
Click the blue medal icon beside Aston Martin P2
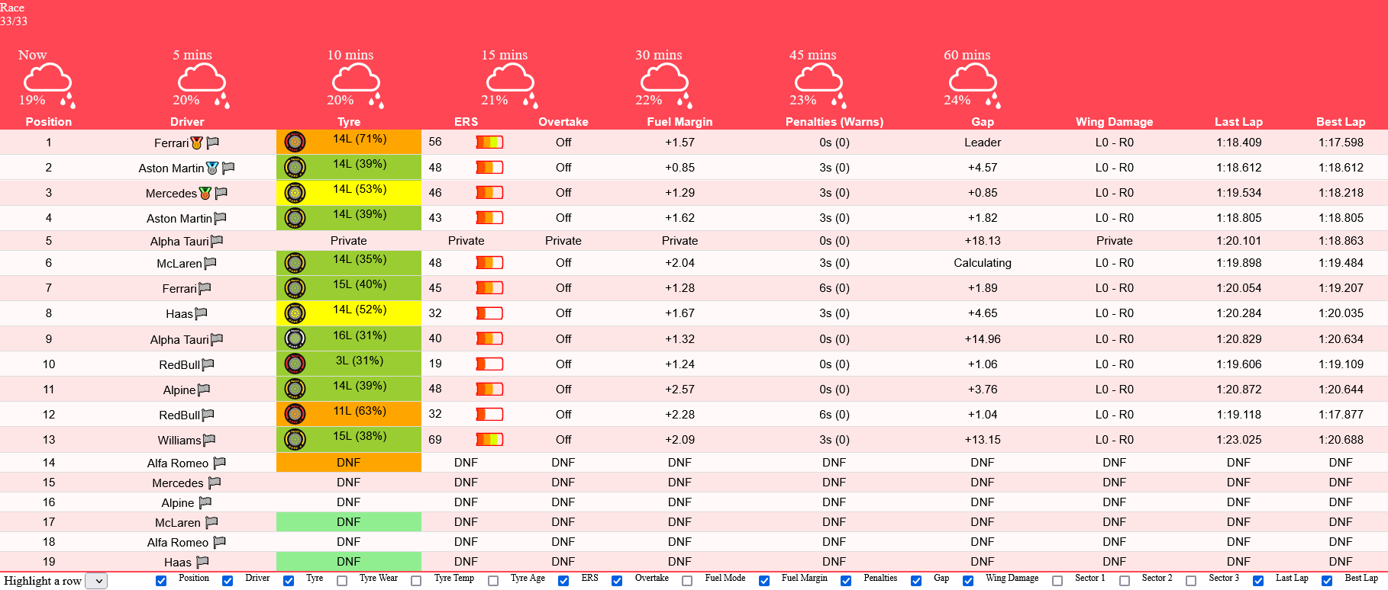(x=212, y=168)
